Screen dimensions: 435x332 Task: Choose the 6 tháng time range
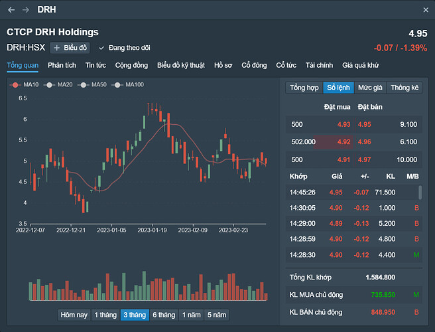coord(164,315)
